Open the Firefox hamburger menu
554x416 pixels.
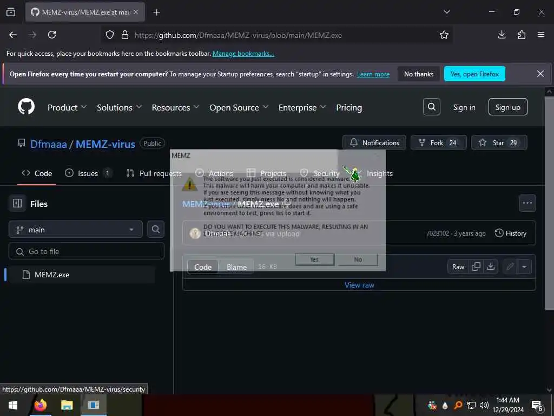(x=541, y=35)
